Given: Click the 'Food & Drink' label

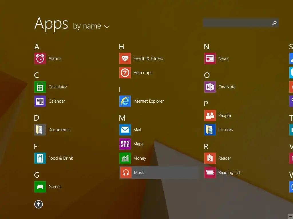Looking at the screenshot, I should [x=61, y=158].
